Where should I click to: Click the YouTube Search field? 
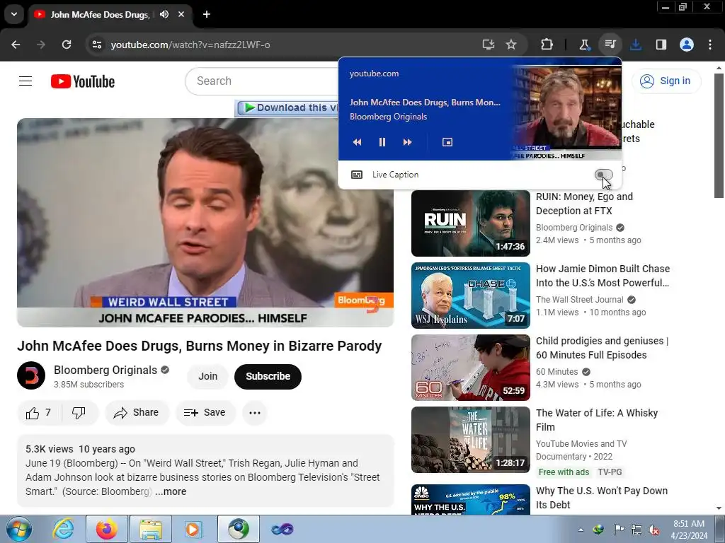tap(262, 81)
